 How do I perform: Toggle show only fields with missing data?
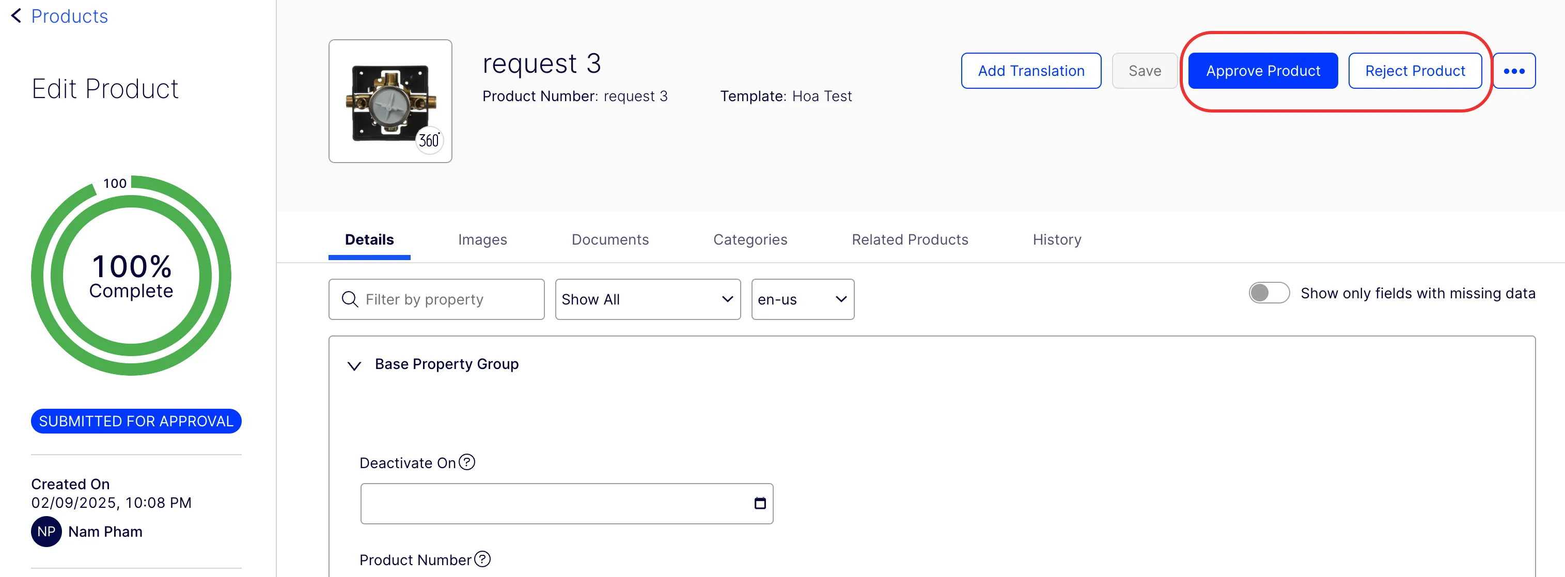(x=1269, y=293)
